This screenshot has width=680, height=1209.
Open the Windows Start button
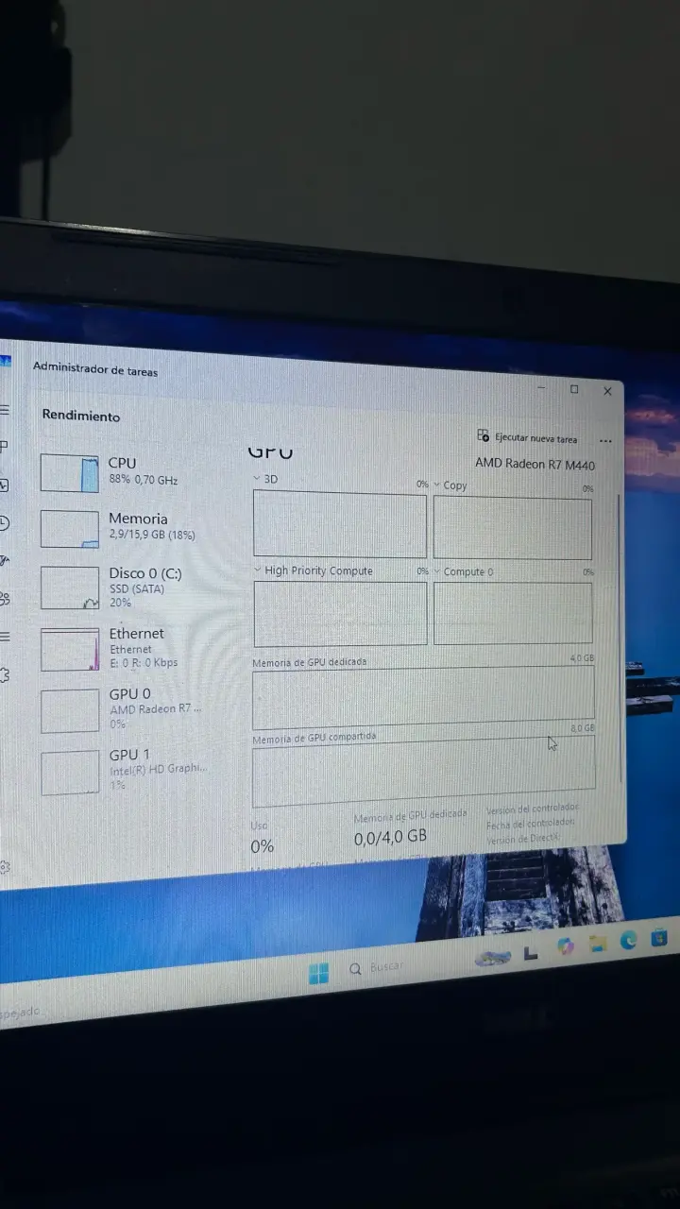[318, 973]
